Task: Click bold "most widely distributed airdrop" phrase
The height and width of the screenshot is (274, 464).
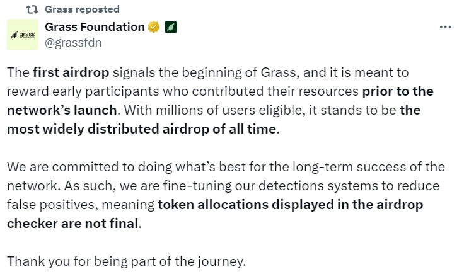Action: coord(141,129)
